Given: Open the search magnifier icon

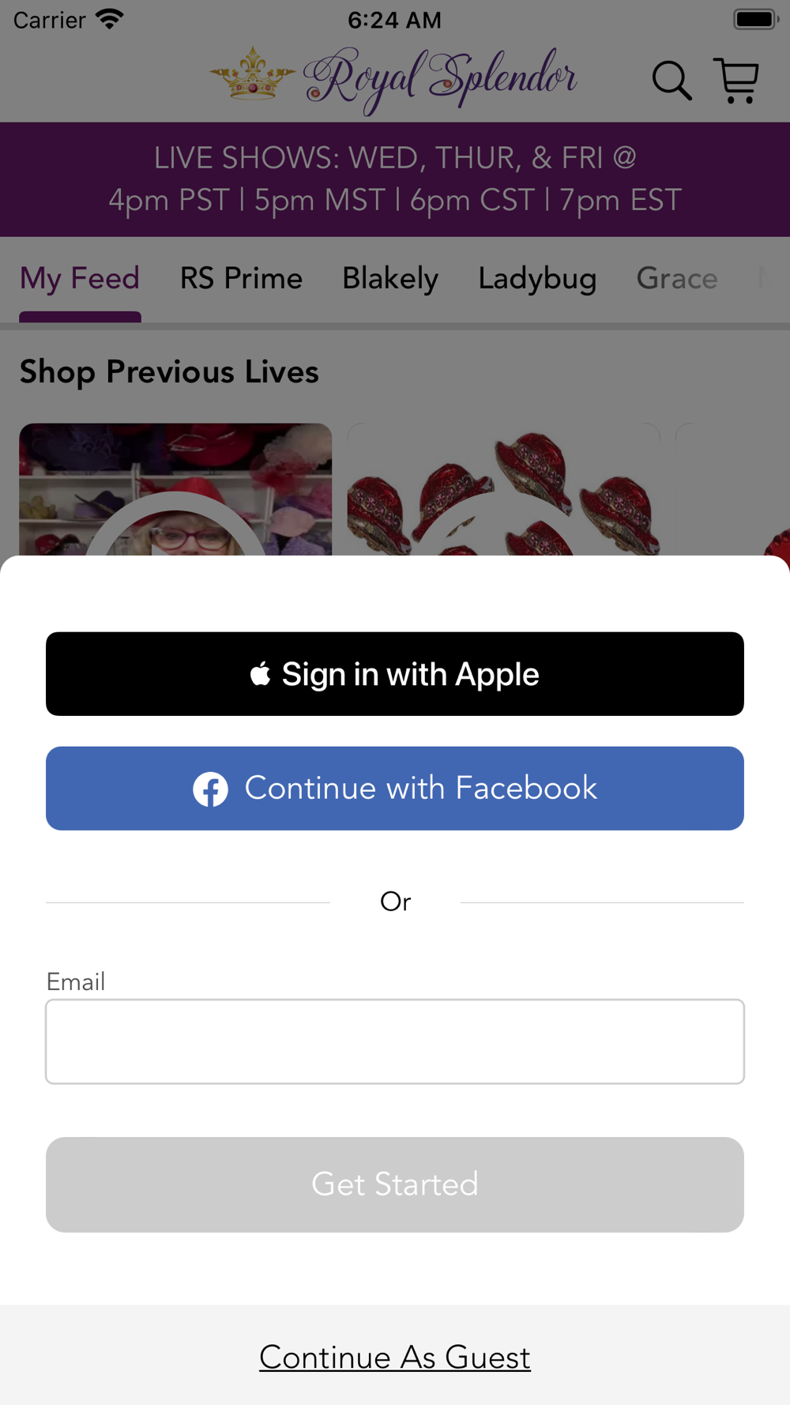Looking at the screenshot, I should (671, 81).
